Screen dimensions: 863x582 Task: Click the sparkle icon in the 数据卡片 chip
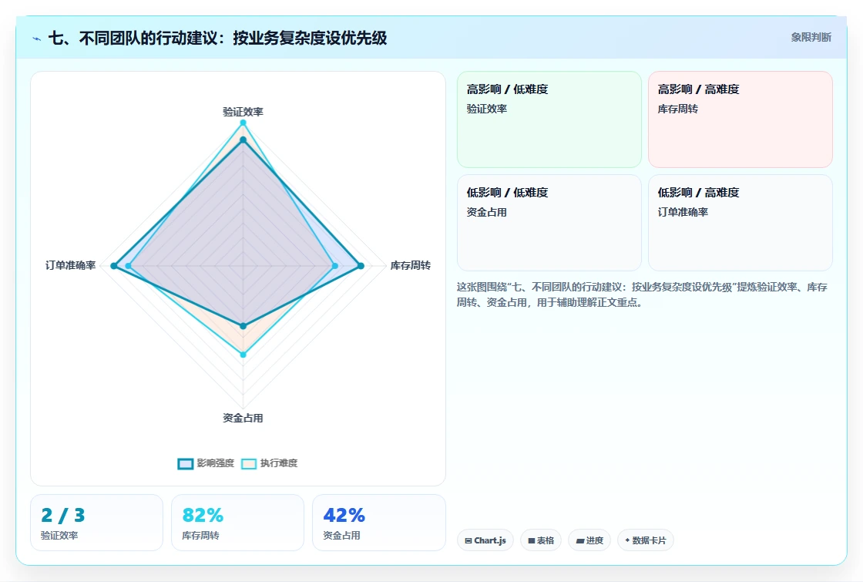[x=627, y=540]
